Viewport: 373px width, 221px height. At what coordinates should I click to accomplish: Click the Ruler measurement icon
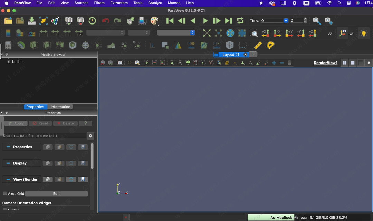pyautogui.click(x=258, y=46)
